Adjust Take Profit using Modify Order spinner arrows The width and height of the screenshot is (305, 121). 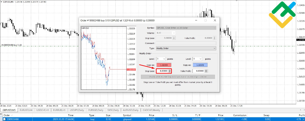coord(206,71)
